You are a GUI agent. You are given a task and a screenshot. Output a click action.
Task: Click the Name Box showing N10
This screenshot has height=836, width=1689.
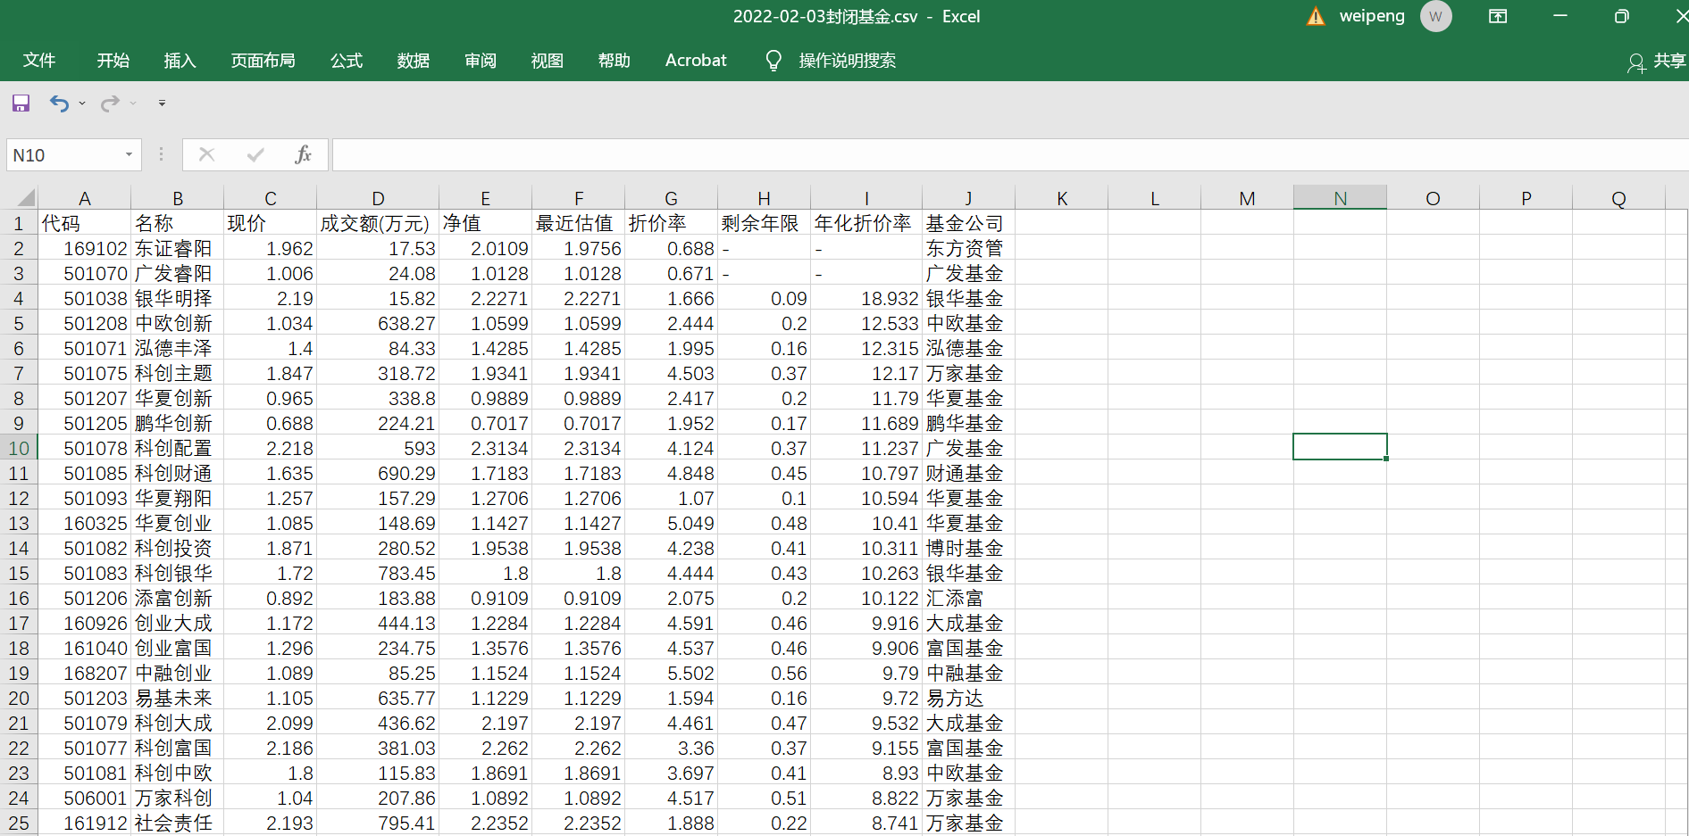click(x=64, y=155)
